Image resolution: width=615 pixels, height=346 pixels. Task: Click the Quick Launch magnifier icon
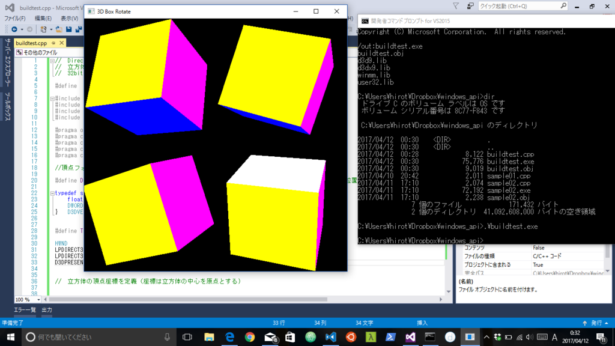[x=563, y=6]
